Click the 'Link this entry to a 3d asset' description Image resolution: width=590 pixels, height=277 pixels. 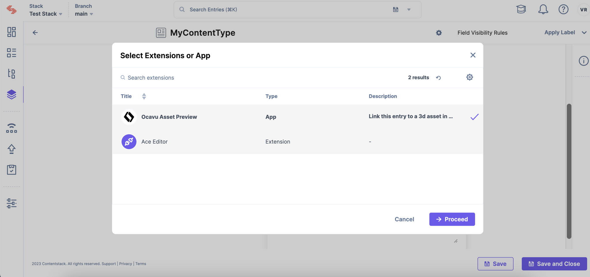pos(411,116)
